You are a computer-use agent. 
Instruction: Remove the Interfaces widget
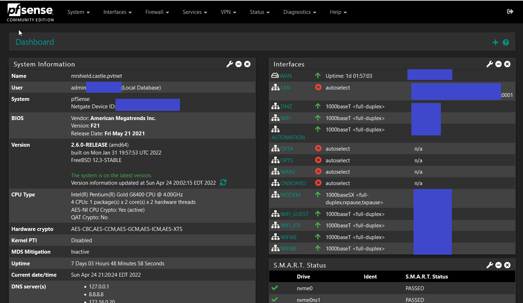pos(507,64)
